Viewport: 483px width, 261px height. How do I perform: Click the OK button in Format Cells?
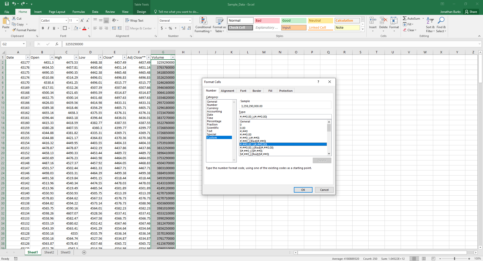(303, 190)
